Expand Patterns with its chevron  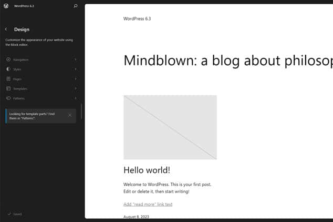coord(76,98)
